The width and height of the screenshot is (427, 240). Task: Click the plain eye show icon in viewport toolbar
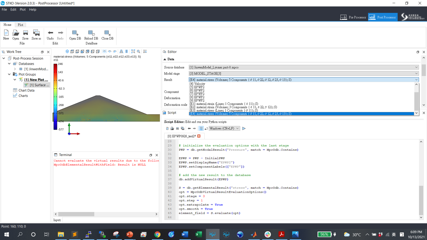110,51
